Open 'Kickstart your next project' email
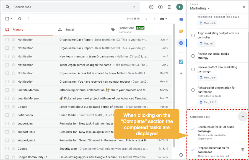Viewport: 249px width, 160px height. 87,98
